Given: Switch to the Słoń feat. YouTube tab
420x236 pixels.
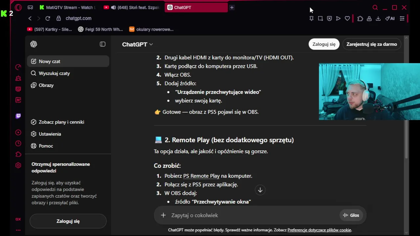Looking at the screenshot, I should 132,8.
